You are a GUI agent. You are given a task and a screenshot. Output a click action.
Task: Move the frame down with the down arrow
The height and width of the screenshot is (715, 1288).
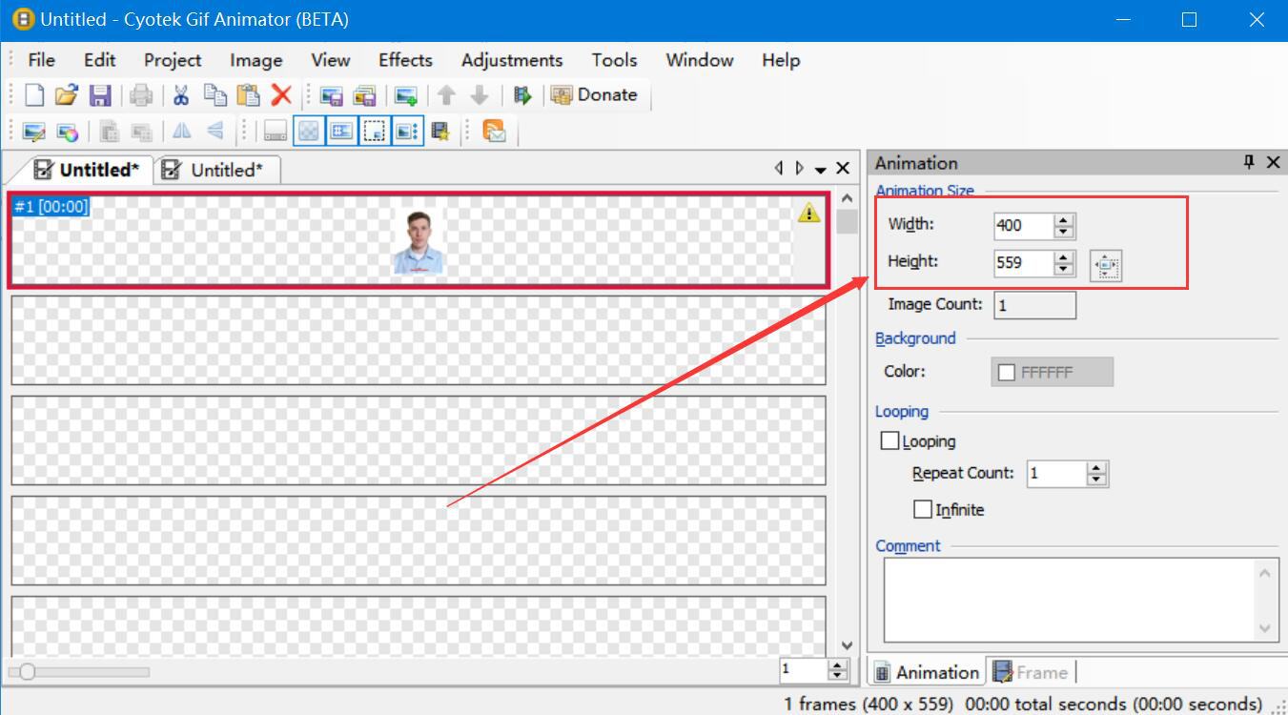coord(480,94)
